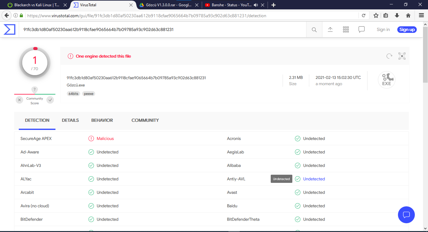The width and height of the screenshot is (428, 232).
Task: Click the EXE file type icon
Action: pyautogui.click(x=387, y=80)
